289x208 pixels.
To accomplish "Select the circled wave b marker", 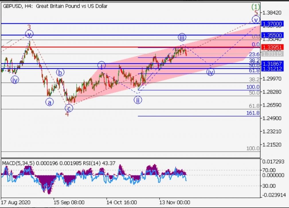I will [x=60, y=72].
